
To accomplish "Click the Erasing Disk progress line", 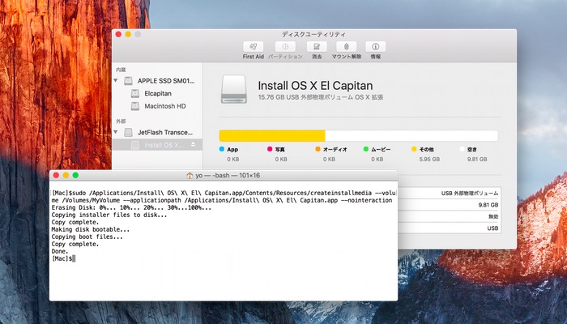I will pyautogui.click(x=131, y=207).
